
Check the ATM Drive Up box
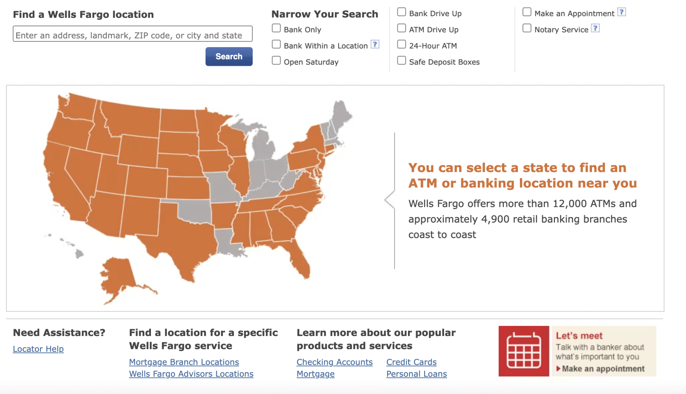[402, 27]
